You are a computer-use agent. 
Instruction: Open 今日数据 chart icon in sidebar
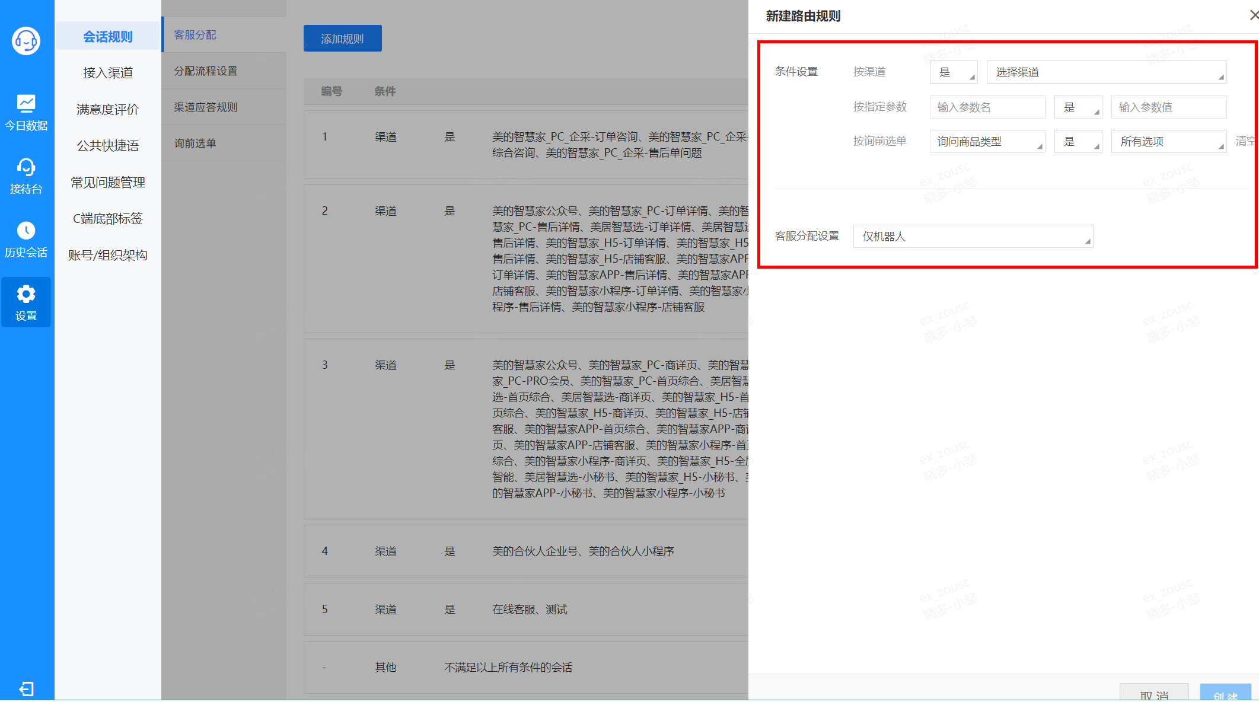coord(26,103)
